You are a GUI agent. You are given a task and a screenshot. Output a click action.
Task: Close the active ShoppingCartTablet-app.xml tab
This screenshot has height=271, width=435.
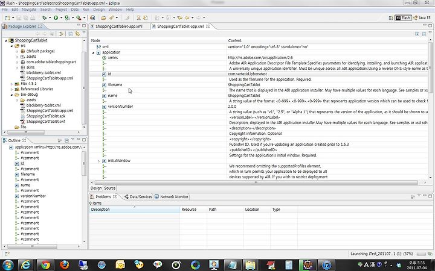tap(208, 26)
